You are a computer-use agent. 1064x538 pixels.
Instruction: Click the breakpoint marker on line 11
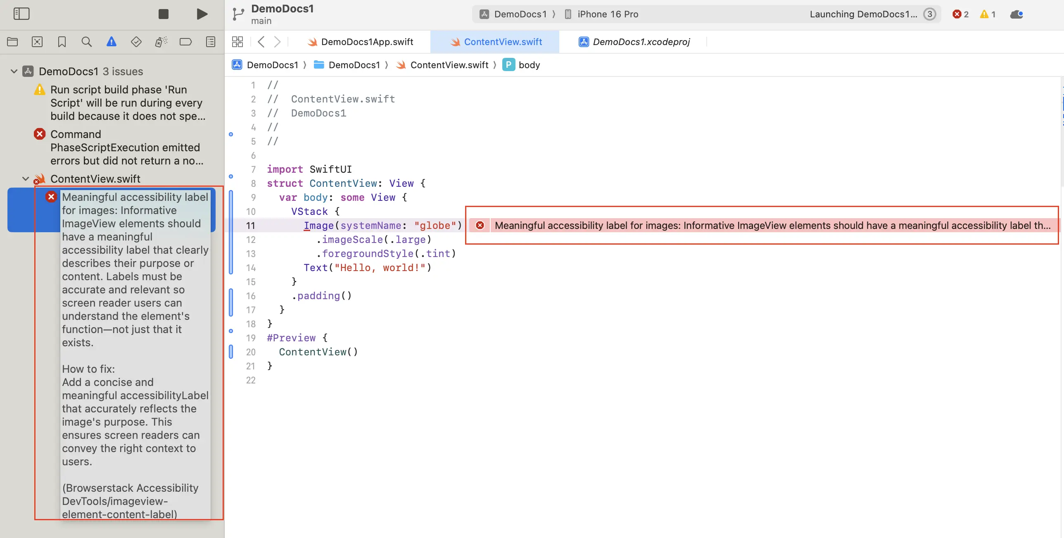point(231,226)
